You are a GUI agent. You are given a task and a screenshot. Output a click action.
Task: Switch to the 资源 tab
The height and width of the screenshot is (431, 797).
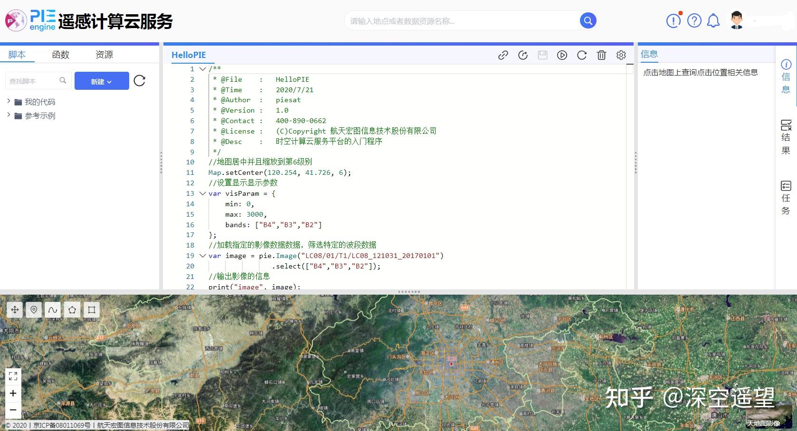(x=104, y=55)
